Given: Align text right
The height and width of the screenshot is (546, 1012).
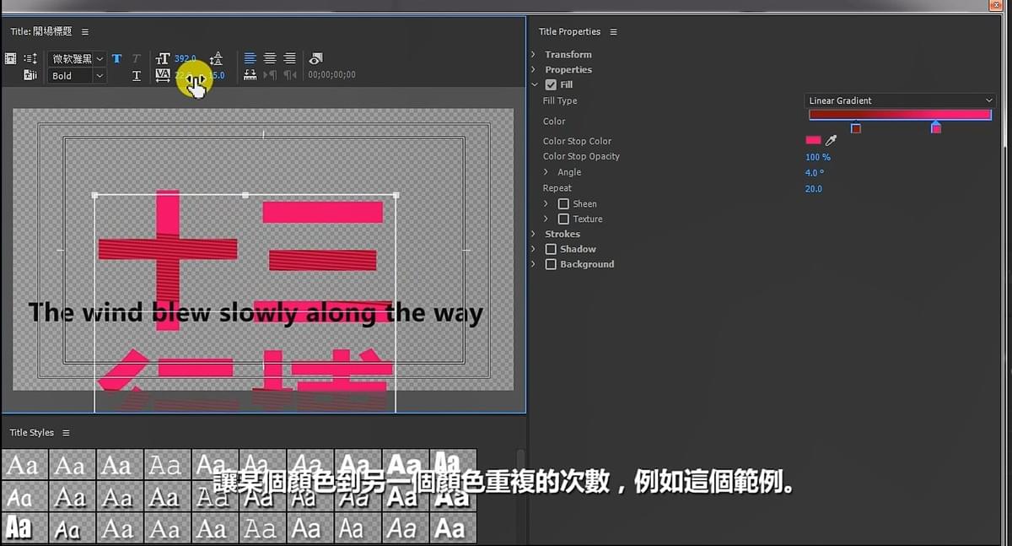Looking at the screenshot, I should coord(289,59).
